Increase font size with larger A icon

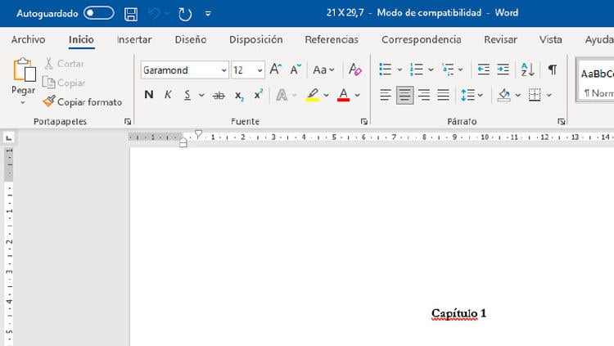pyautogui.click(x=276, y=70)
